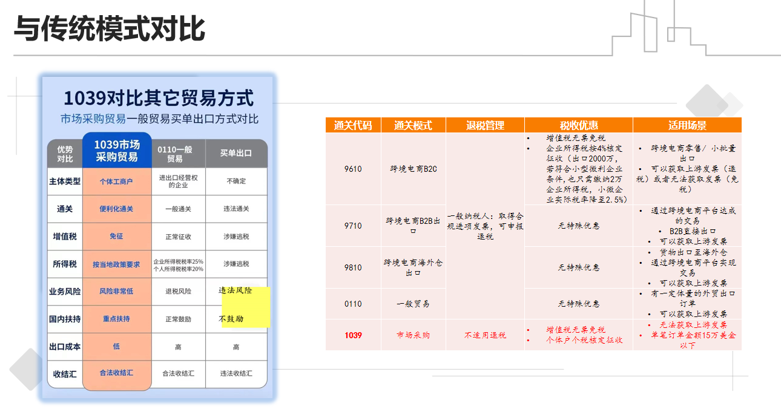Click the blue 1039市场采购贸易 column header

click(x=116, y=151)
